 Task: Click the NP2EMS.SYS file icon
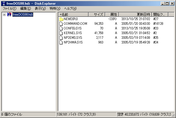tap(61, 38)
